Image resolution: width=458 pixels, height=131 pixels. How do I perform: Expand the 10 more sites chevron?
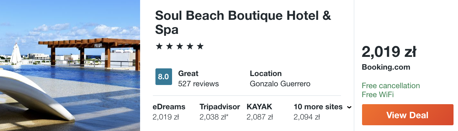tap(349, 107)
